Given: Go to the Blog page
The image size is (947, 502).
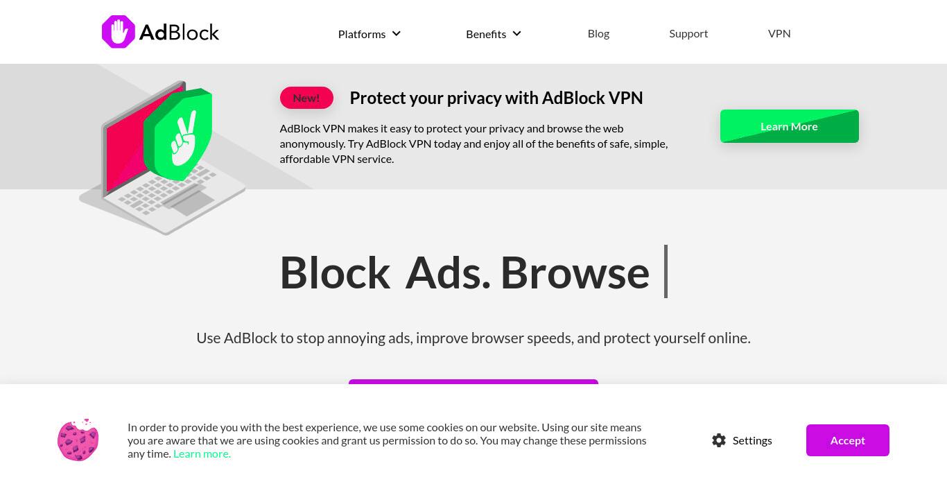Looking at the screenshot, I should coord(598,33).
